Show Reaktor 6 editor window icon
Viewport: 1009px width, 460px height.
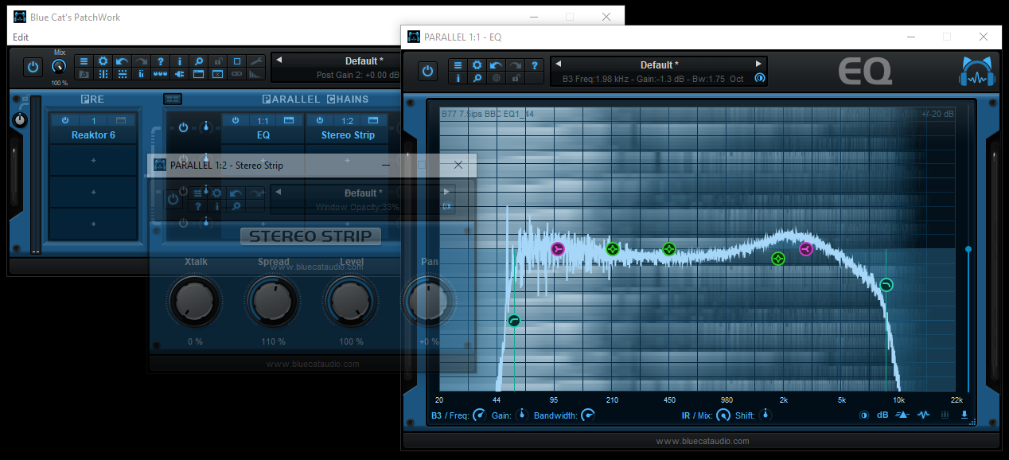(x=121, y=120)
